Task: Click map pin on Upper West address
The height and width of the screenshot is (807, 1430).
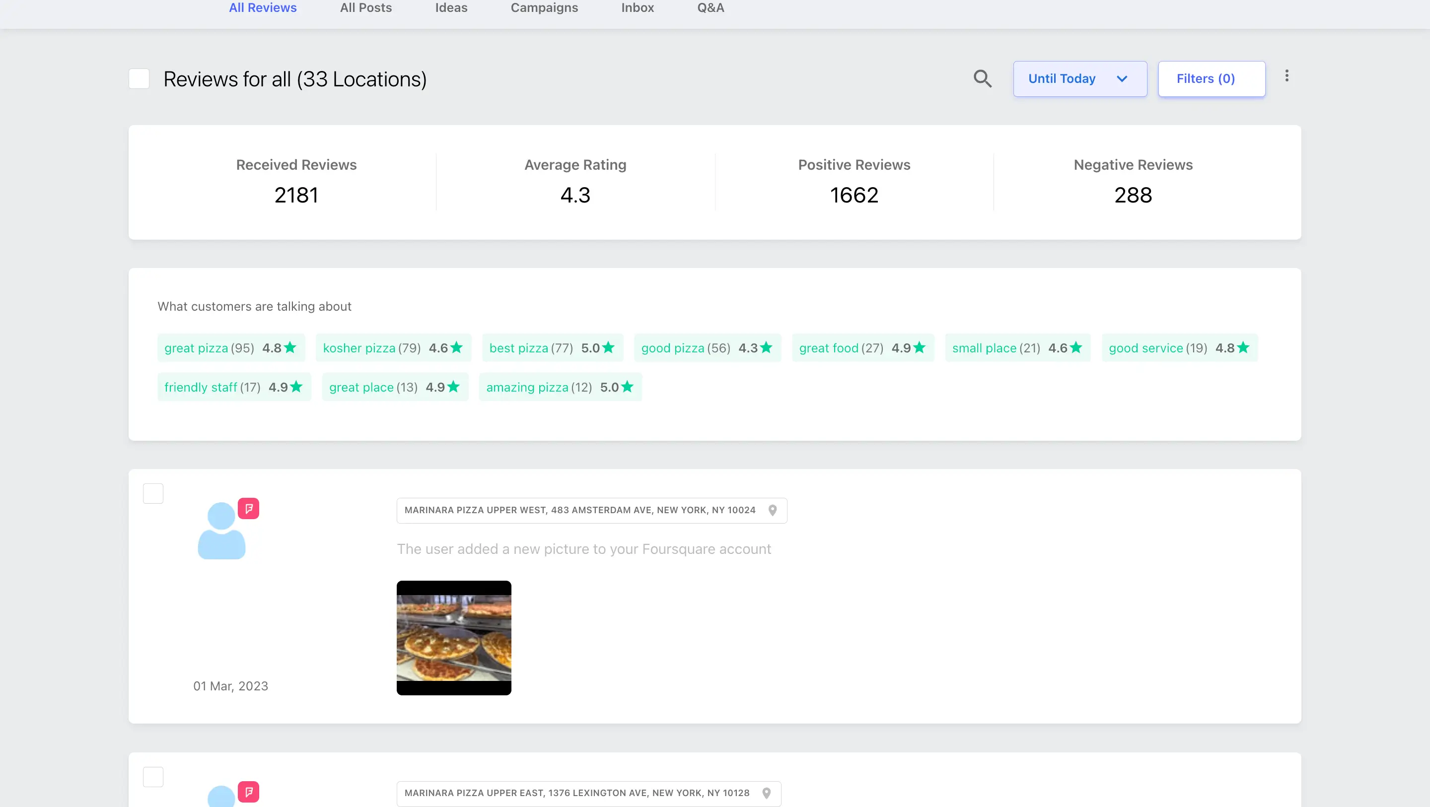Action: pyautogui.click(x=772, y=510)
